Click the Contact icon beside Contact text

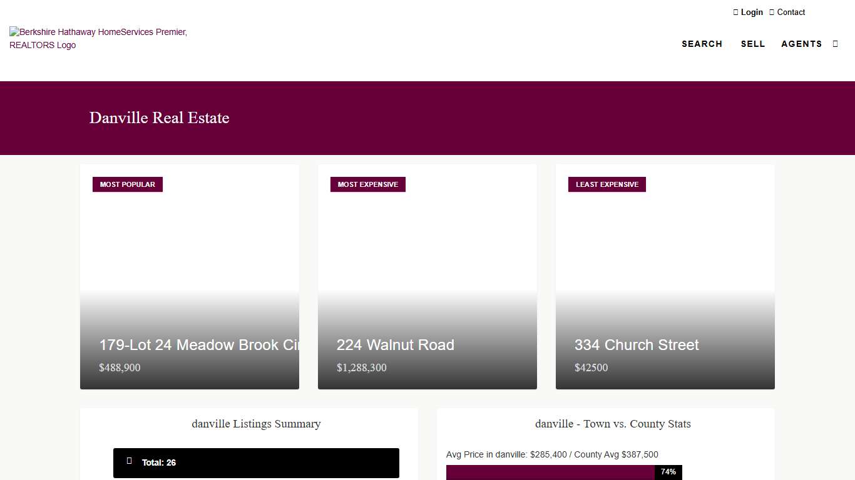pos(772,12)
